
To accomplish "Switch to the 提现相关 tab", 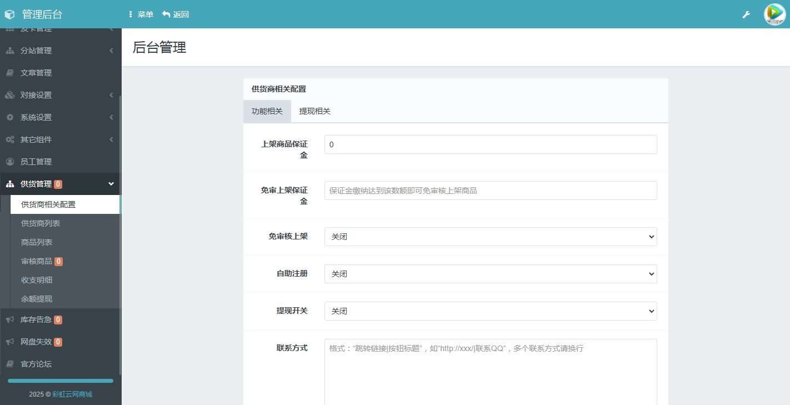I will click(x=314, y=111).
